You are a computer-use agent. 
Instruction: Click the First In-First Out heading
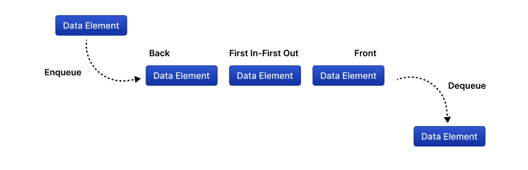(x=264, y=53)
